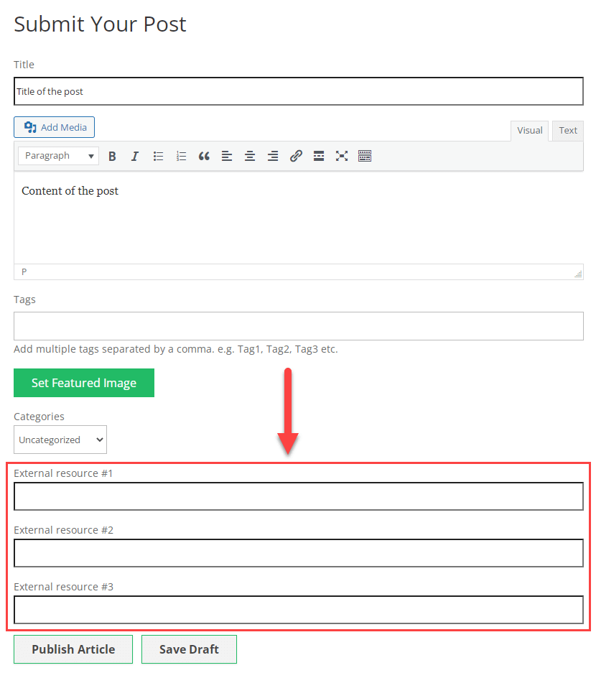The width and height of the screenshot is (596, 673).
Task: Insert a Read More tag
Action: pos(319,156)
